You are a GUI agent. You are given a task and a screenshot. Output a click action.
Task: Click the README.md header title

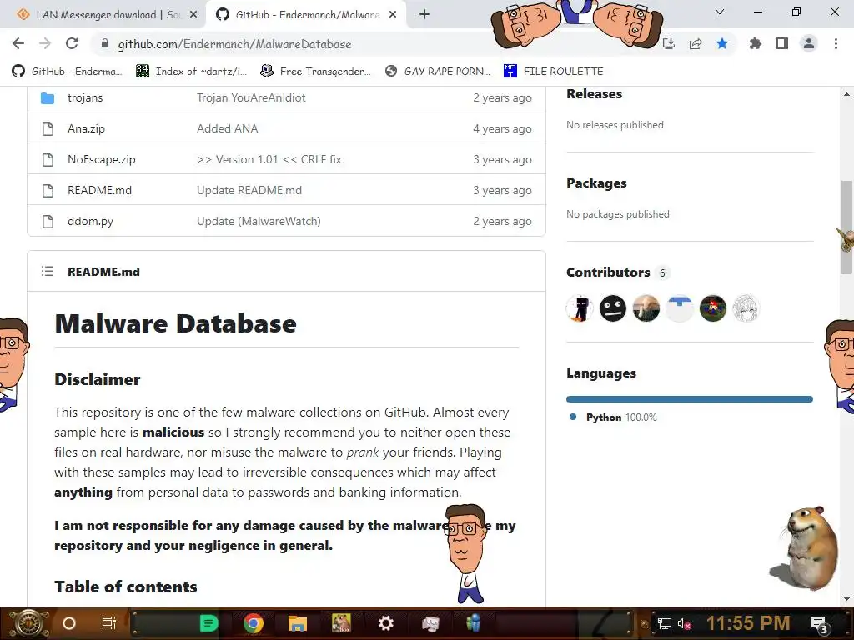(x=103, y=272)
